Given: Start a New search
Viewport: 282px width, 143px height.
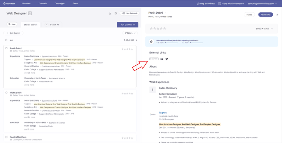Looking at the screenshot, I should tap(12, 24).
